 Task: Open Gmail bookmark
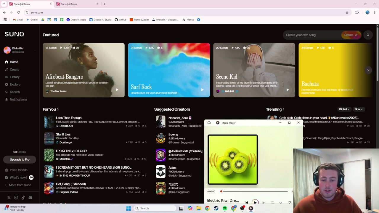18,20
